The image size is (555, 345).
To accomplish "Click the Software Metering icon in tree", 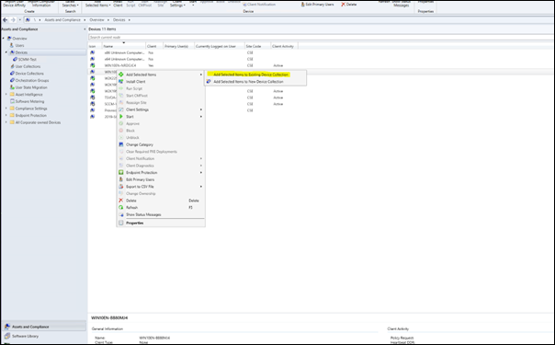I will (x=12, y=101).
